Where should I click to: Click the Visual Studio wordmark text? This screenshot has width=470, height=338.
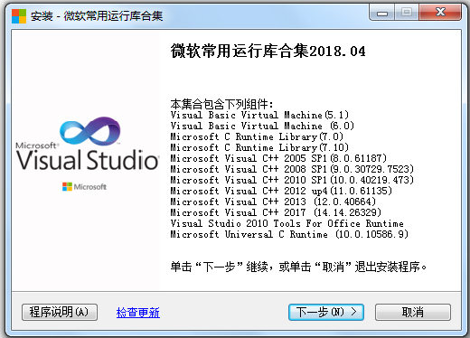pyautogui.click(x=88, y=160)
